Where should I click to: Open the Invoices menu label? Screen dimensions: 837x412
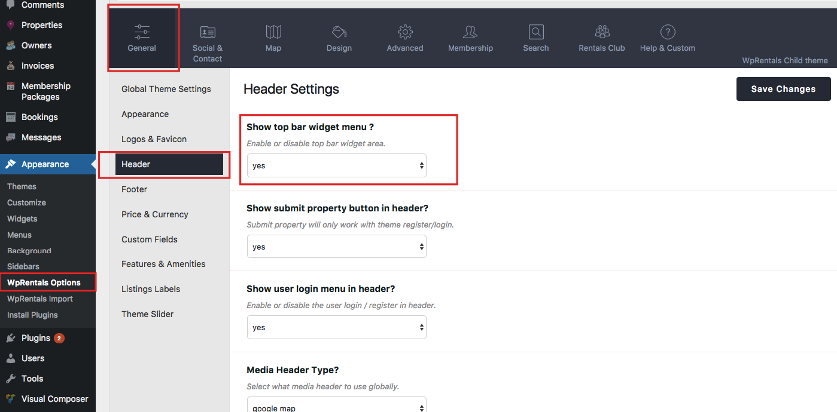[38, 66]
